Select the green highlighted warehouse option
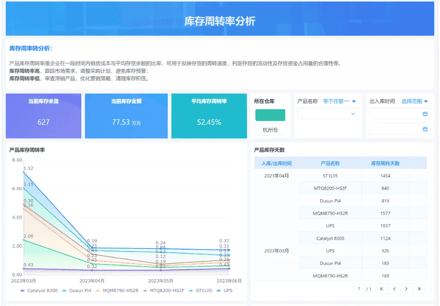Image resolution: width=440 pixels, height=306 pixels. [x=270, y=115]
